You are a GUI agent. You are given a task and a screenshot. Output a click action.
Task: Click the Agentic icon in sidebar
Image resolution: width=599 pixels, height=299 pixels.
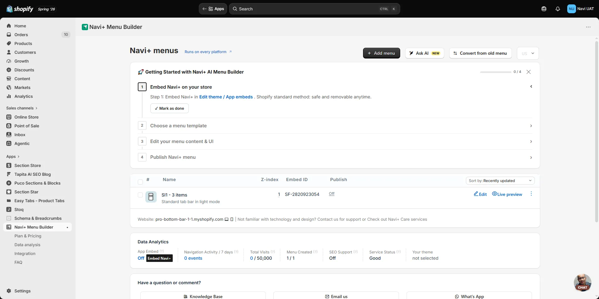pyautogui.click(x=9, y=143)
